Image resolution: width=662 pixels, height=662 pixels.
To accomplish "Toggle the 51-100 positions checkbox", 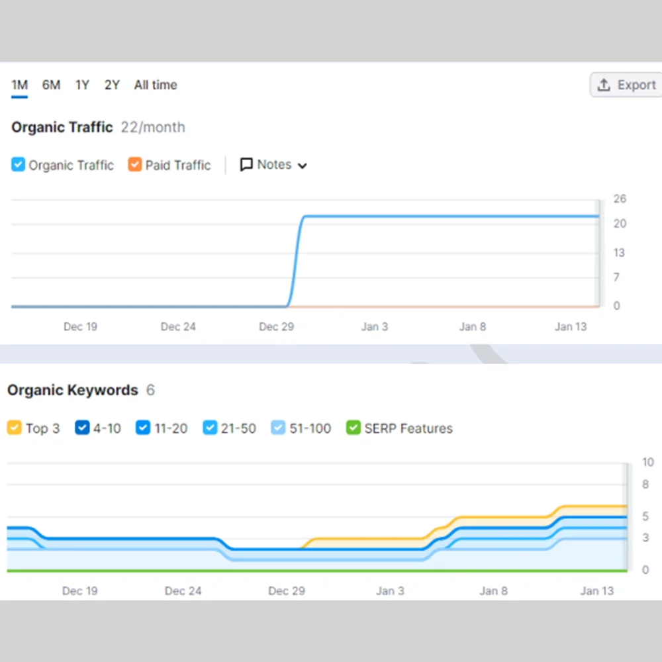I will pyautogui.click(x=278, y=428).
